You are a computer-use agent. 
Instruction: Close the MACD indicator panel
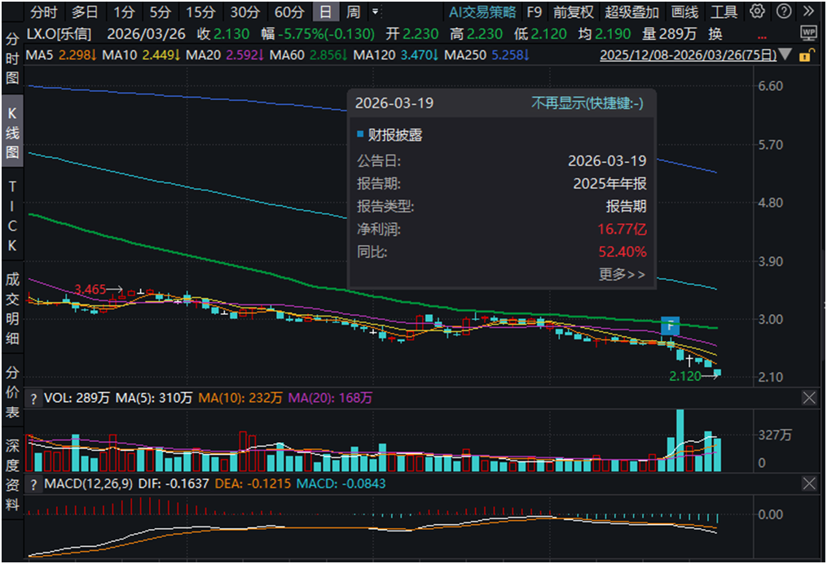point(808,484)
